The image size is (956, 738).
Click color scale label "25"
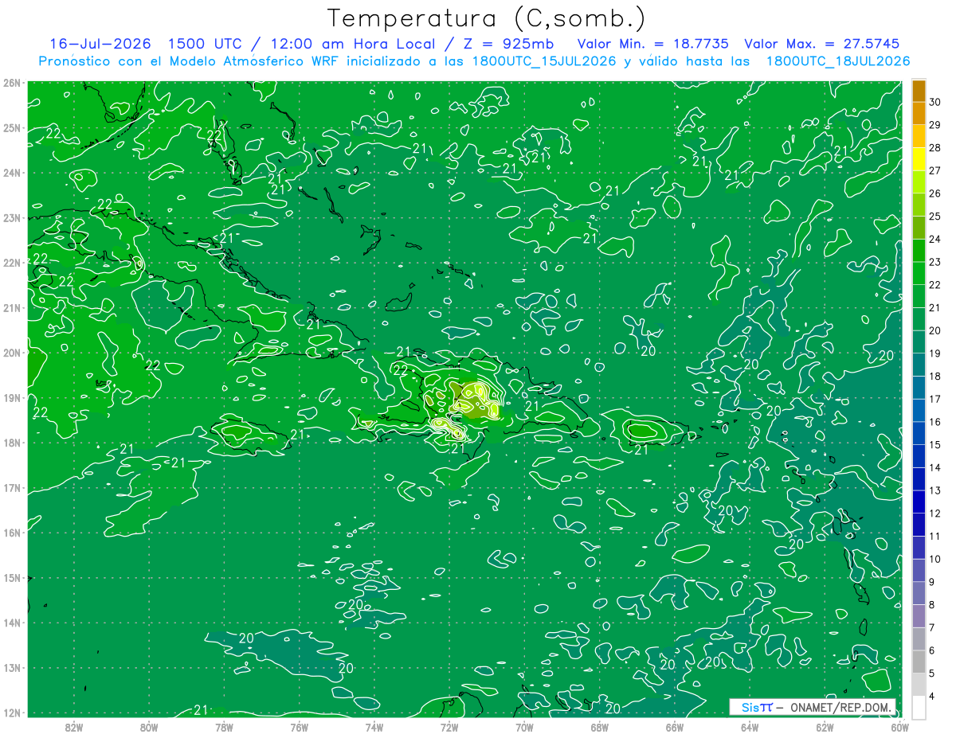coord(935,216)
